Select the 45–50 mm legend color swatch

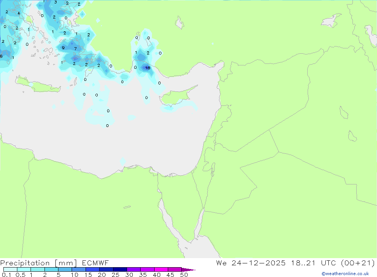tap(175, 269)
